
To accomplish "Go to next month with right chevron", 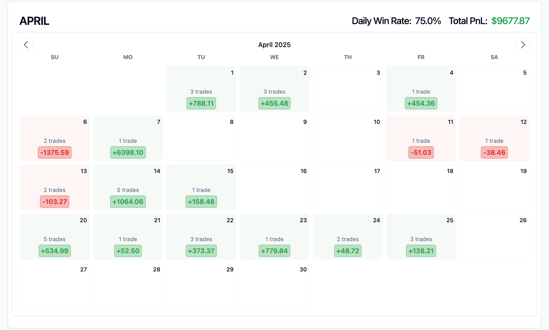I will click(x=522, y=45).
